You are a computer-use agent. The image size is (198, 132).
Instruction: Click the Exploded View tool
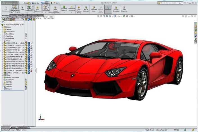94,9
